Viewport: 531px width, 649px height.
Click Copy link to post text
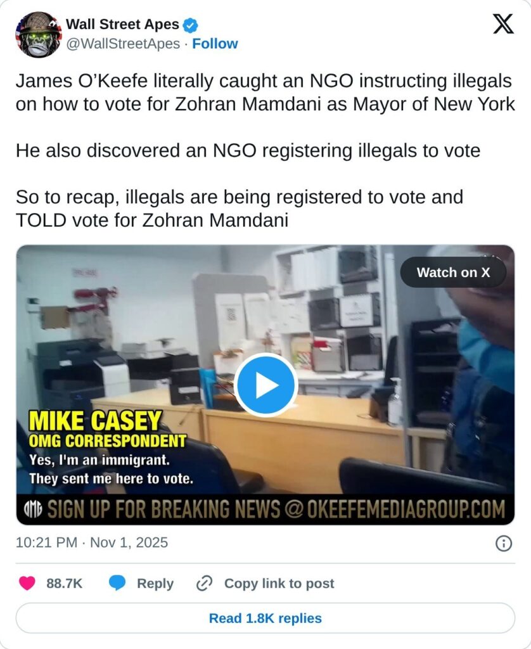[279, 583]
